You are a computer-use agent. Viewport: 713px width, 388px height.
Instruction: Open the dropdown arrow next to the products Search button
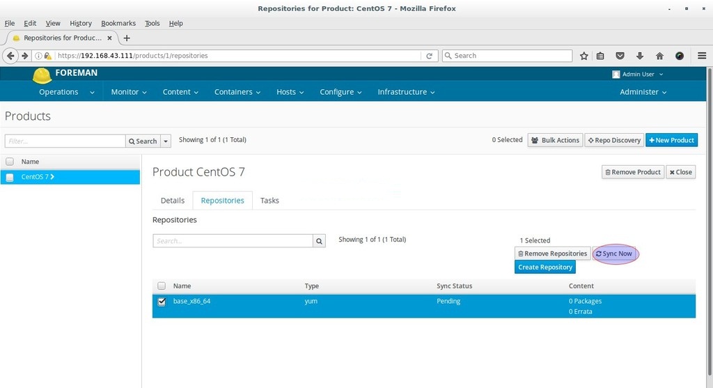click(x=166, y=141)
